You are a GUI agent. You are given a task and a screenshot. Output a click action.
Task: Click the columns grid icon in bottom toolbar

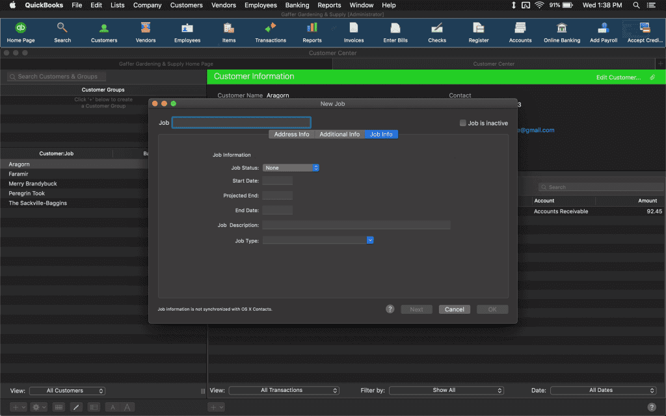point(59,407)
